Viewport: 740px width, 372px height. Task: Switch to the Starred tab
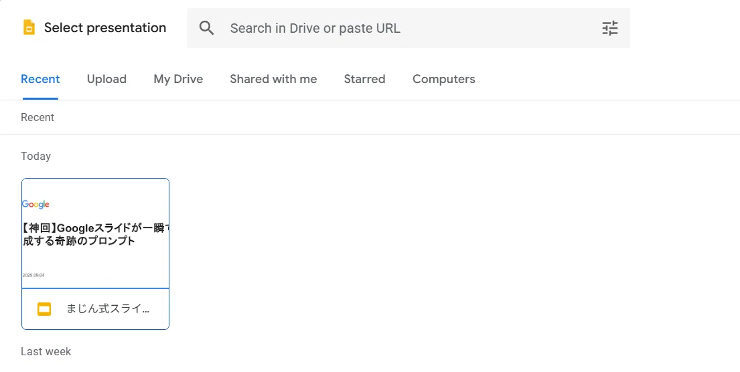pos(364,79)
